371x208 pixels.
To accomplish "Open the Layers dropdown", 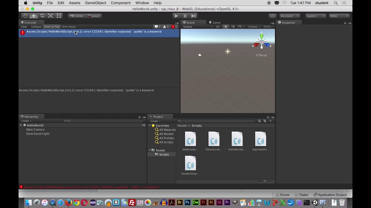I will pyautogui.click(x=316, y=16).
